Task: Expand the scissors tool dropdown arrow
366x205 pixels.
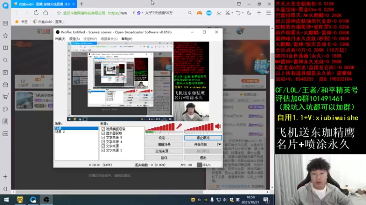Action: coord(232,13)
